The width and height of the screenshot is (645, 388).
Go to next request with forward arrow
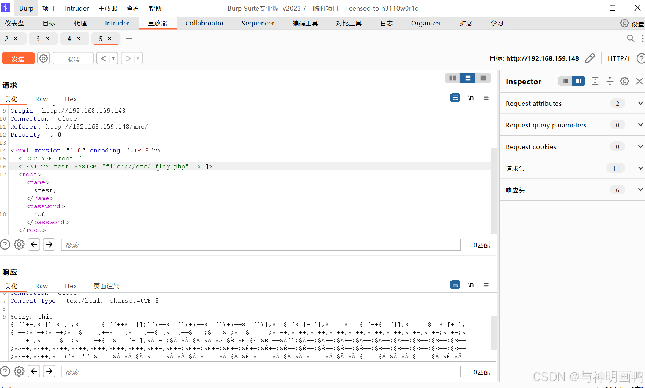(x=128, y=58)
